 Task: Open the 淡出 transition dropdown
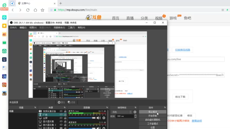(x=122, y=112)
